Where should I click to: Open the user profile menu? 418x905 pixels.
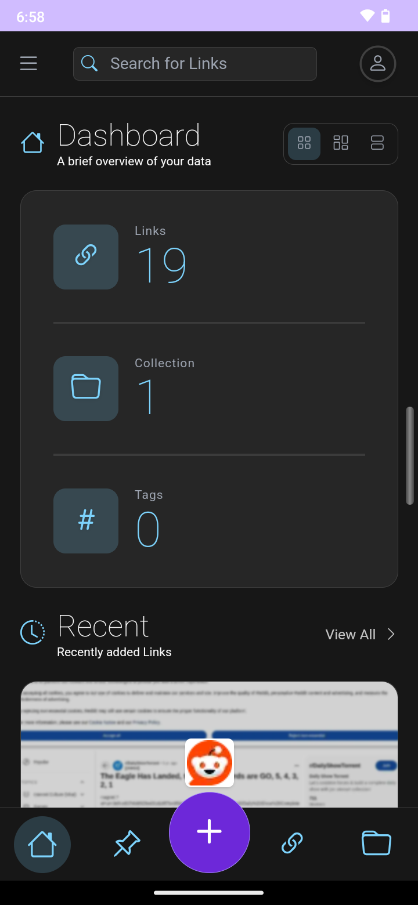(378, 63)
